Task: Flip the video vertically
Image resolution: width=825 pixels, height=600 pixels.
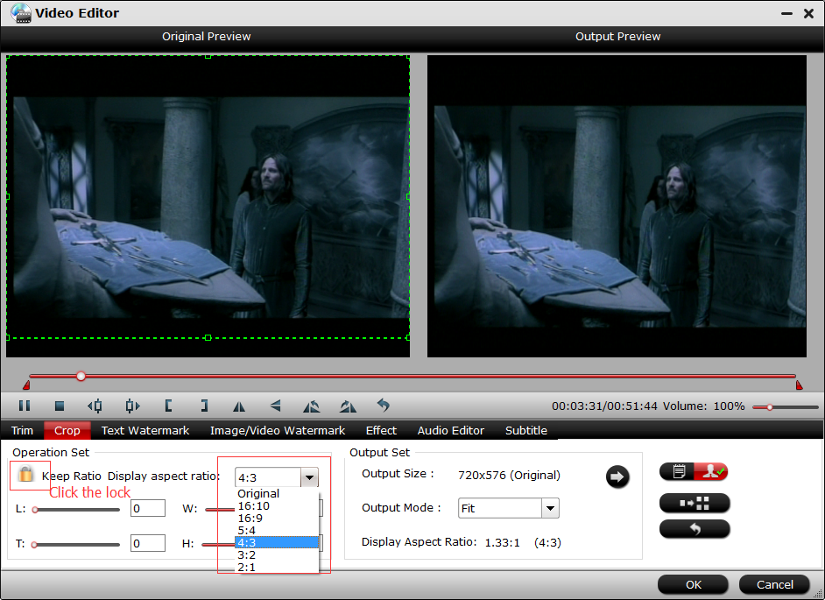Action: coord(275,406)
